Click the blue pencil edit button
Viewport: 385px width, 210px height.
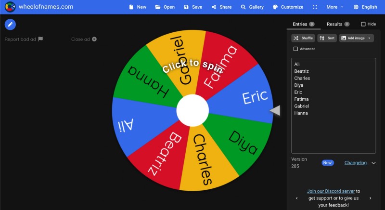click(x=10, y=25)
